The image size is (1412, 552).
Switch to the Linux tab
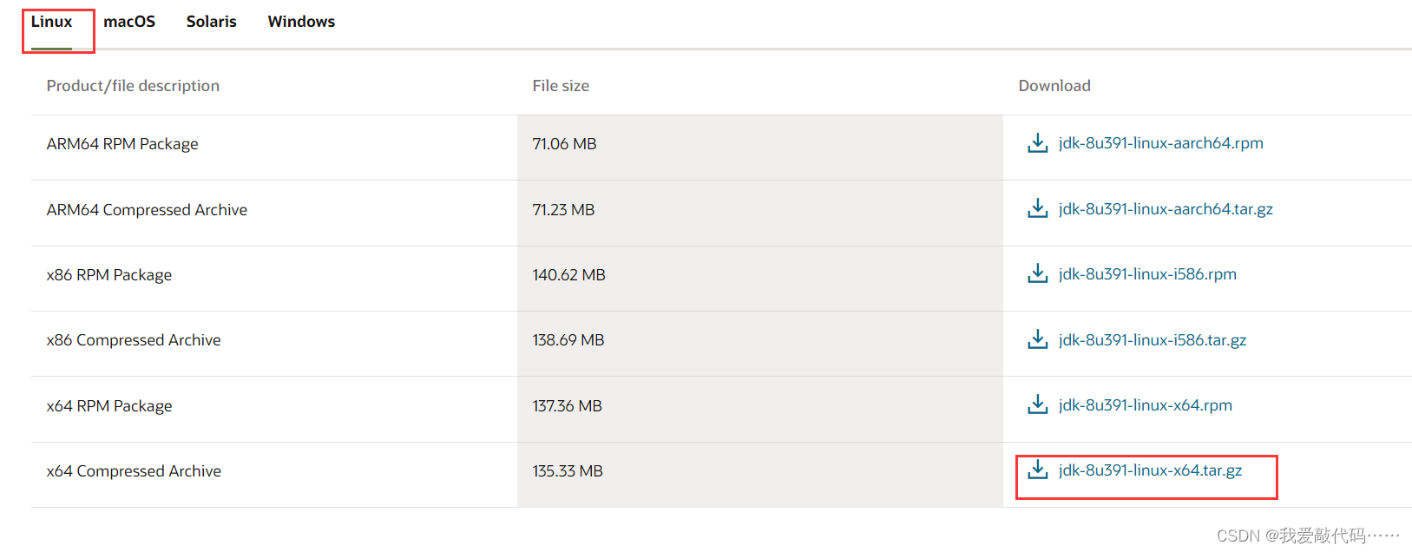pos(51,22)
